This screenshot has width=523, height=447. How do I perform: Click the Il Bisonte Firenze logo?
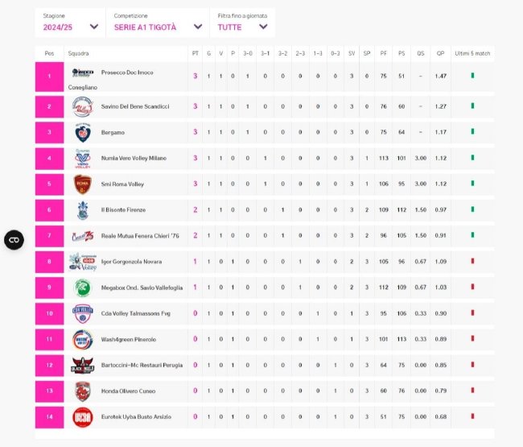point(82,210)
